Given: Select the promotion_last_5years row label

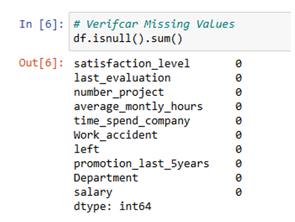Looking at the screenshot, I should pos(142,164).
